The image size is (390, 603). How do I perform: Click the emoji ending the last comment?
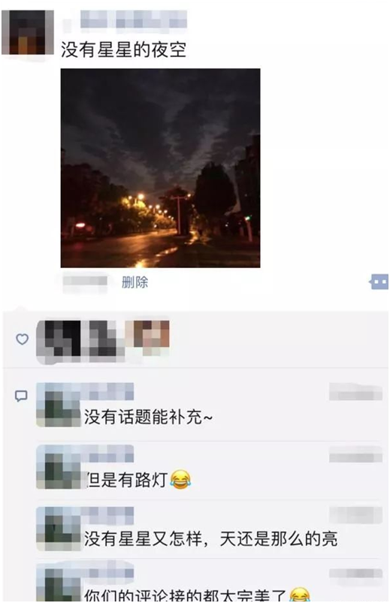tap(300, 595)
